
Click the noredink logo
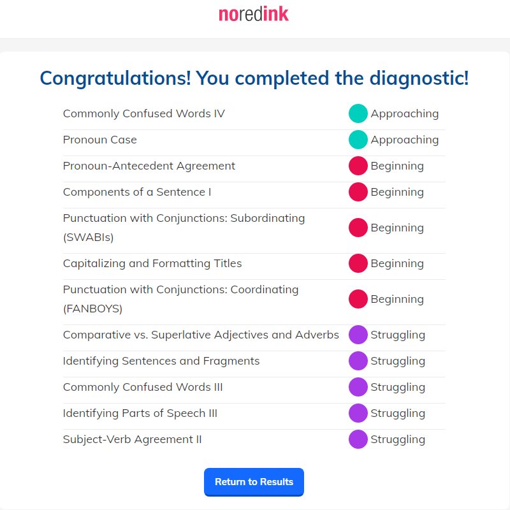254,14
